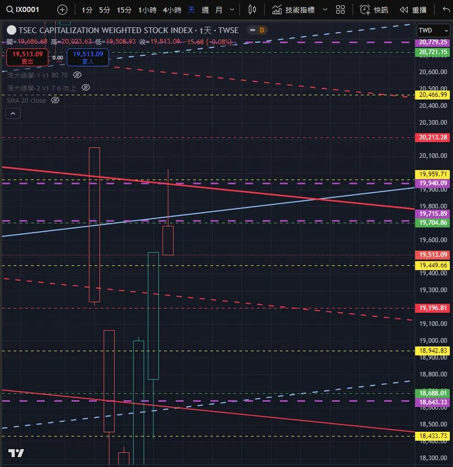This screenshot has width=453, height=467.
Task: Click the 19,704.86 green price label
Action: [433, 223]
